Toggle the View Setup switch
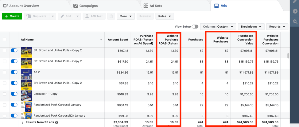The width and height of the screenshot is (299, 127). pyautogui.click(x=195, y=27)
